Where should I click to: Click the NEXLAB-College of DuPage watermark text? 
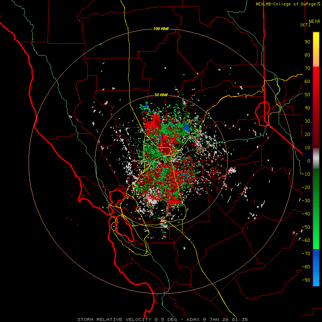pyautogui.click(x=288, y=4)
